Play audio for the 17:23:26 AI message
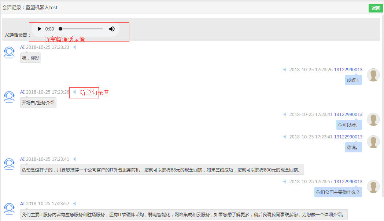The width and height of the screenshot is (384, 221). 74,92
